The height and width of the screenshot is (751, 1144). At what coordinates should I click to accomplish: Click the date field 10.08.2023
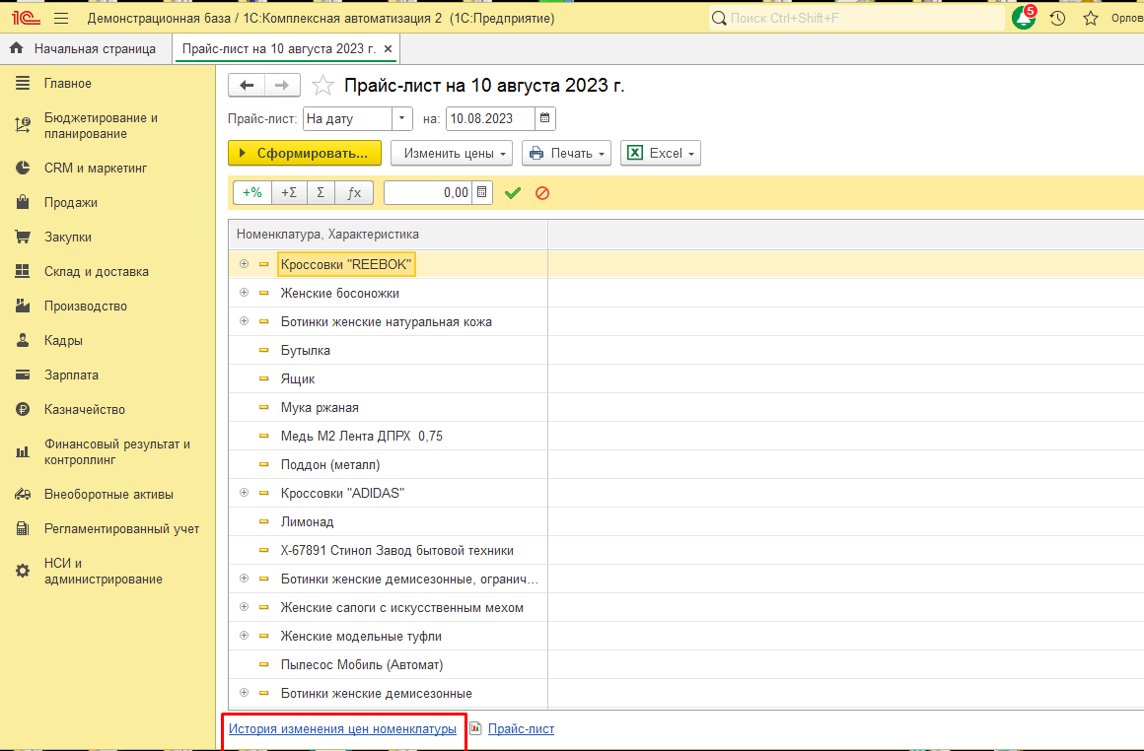click(490, 118)
